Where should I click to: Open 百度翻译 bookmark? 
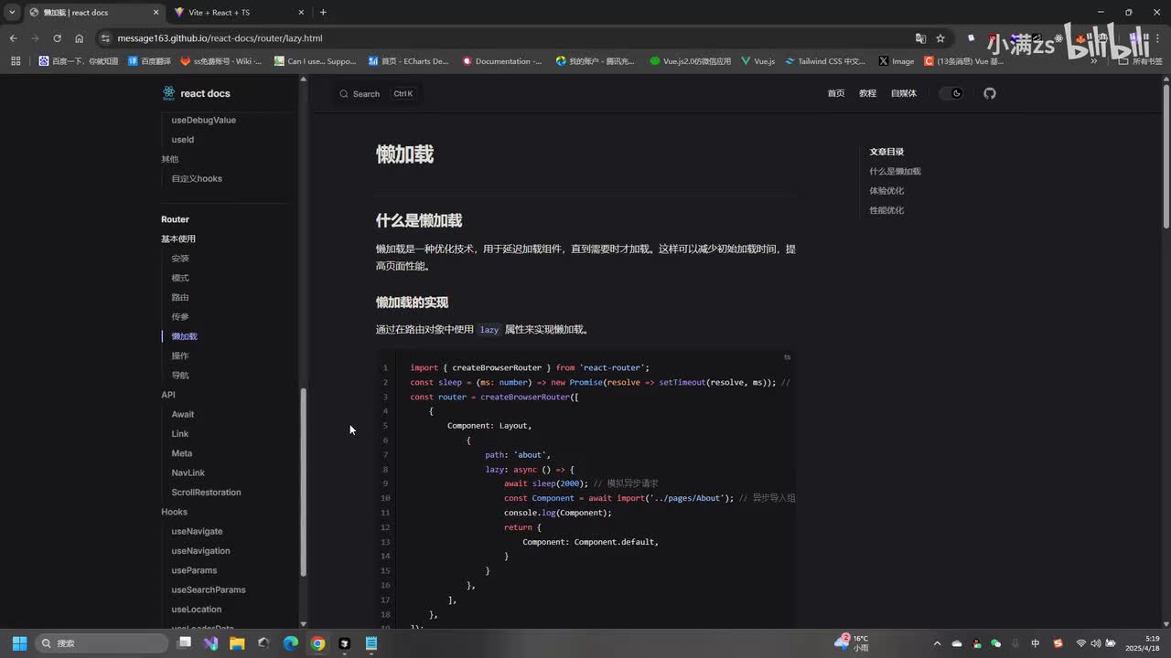tap(150, 61)
